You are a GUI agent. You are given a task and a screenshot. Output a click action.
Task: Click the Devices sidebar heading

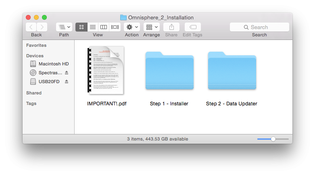[35, 56]
